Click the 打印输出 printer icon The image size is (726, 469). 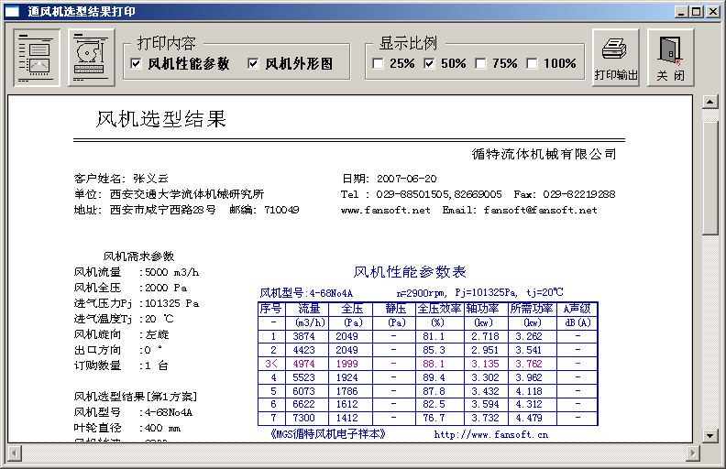(616, 58)
